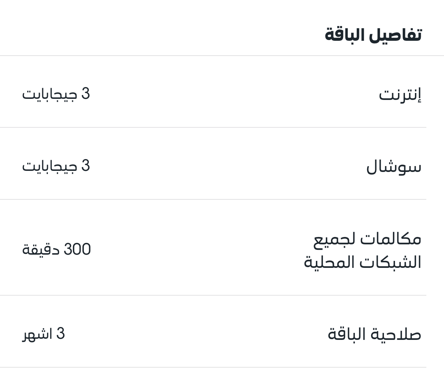Select the "إنترنت" row label

[x=400, y=94]
